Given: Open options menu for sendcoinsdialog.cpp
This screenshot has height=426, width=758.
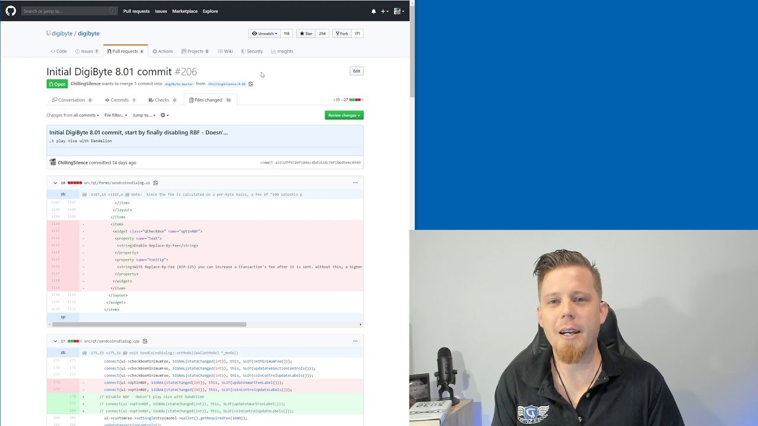Looking at the screenshot, I should click(355, 341).
